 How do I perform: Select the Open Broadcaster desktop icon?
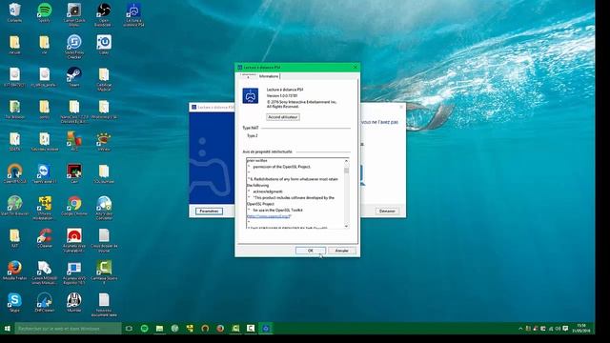pos(104,15)
